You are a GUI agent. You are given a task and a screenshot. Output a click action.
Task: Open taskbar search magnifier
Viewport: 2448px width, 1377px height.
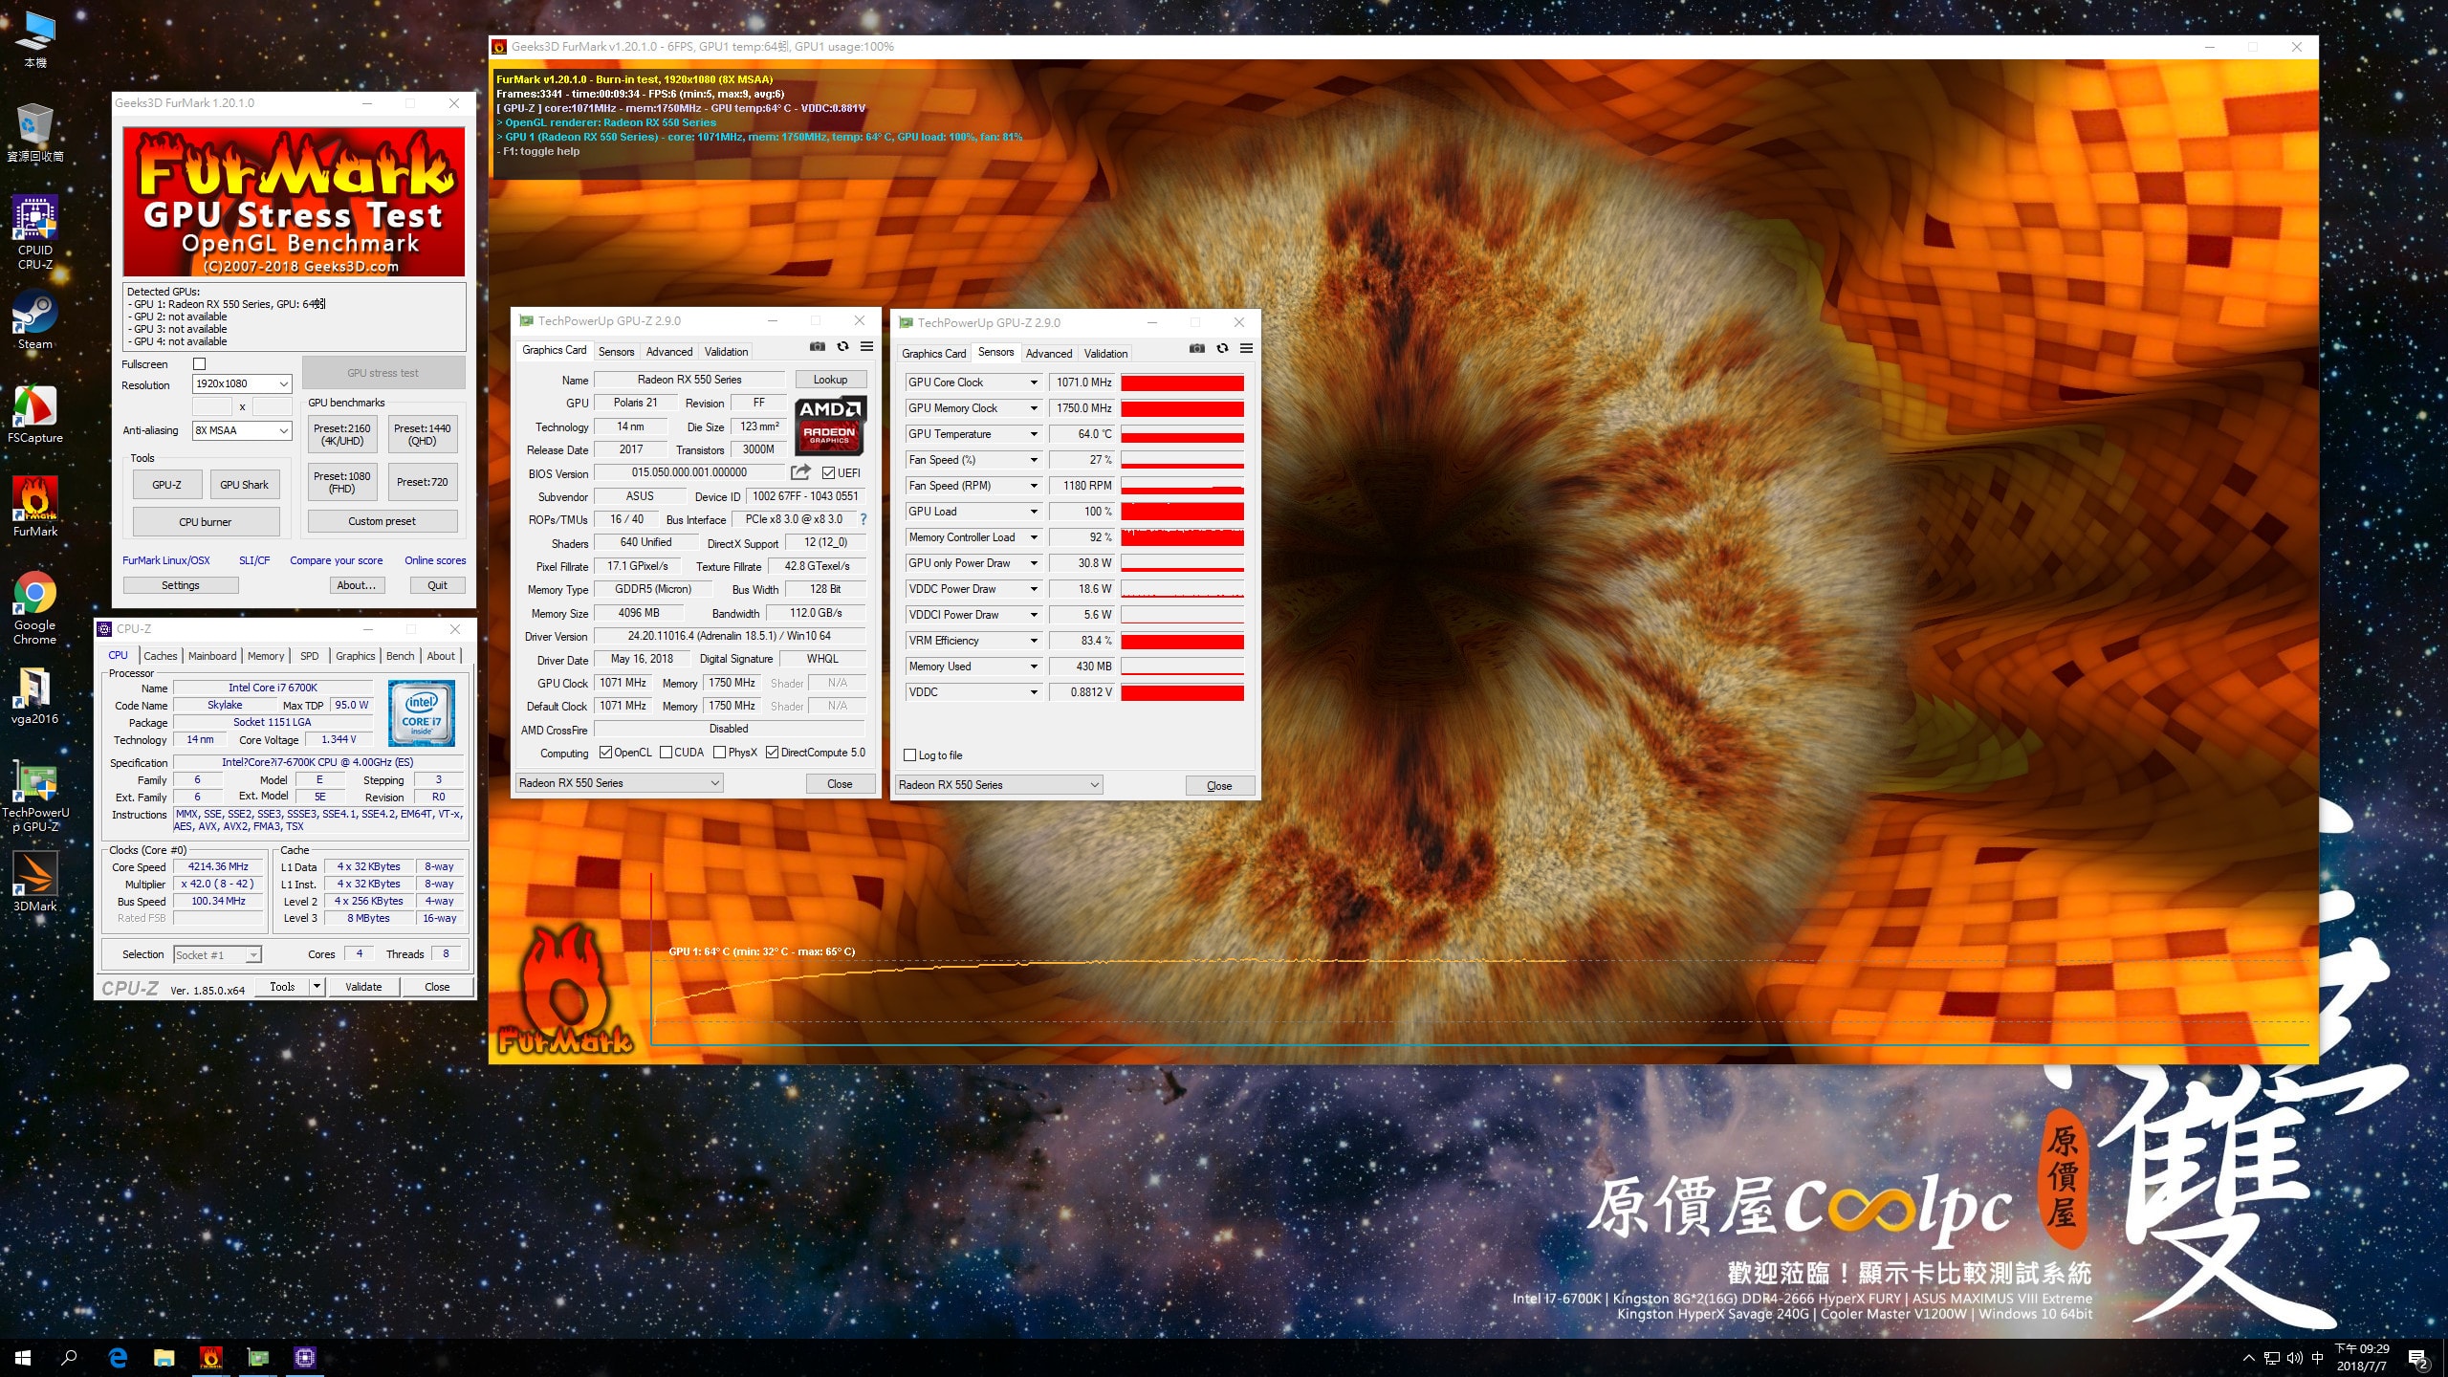point(69,1358)
